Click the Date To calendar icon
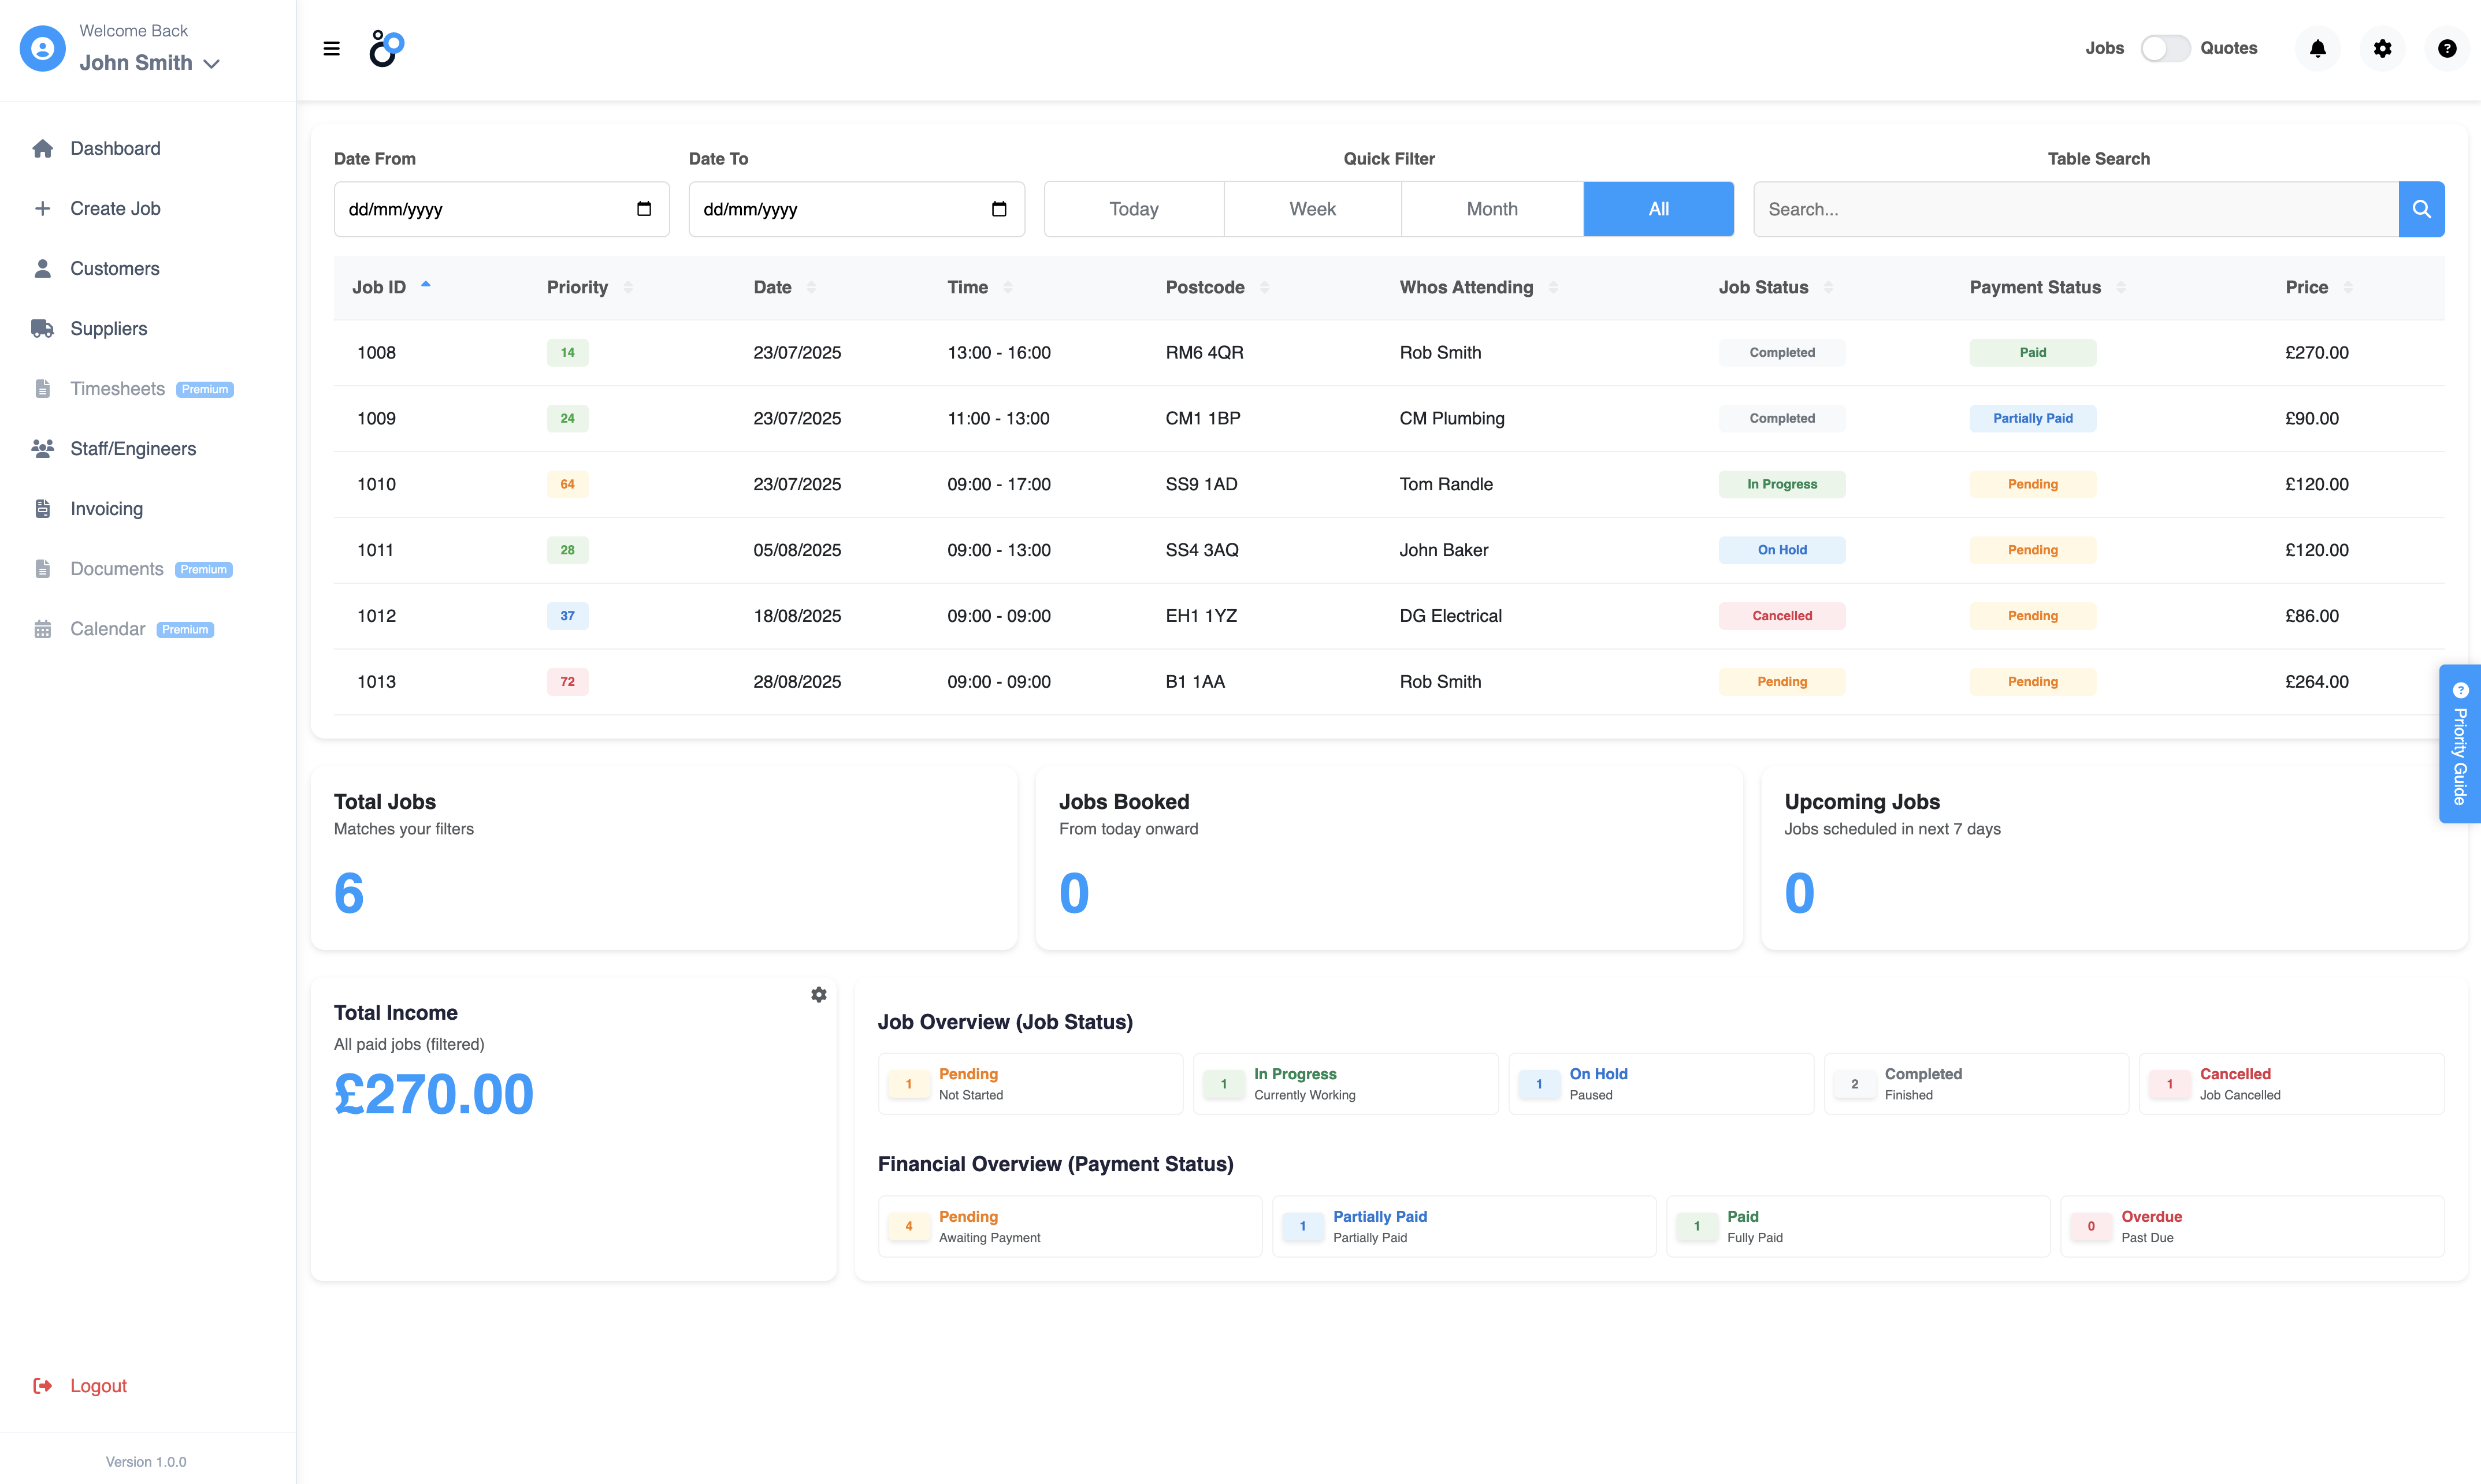Image resolution: width=2481 pixels, height=1484 pixels. pyautogui.click(x=998, y=209)
